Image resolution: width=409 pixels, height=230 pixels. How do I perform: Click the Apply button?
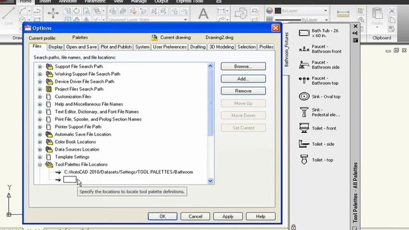[228, 217]
